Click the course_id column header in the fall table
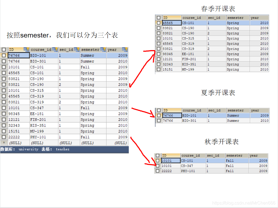278x208 pixels. 193,155
